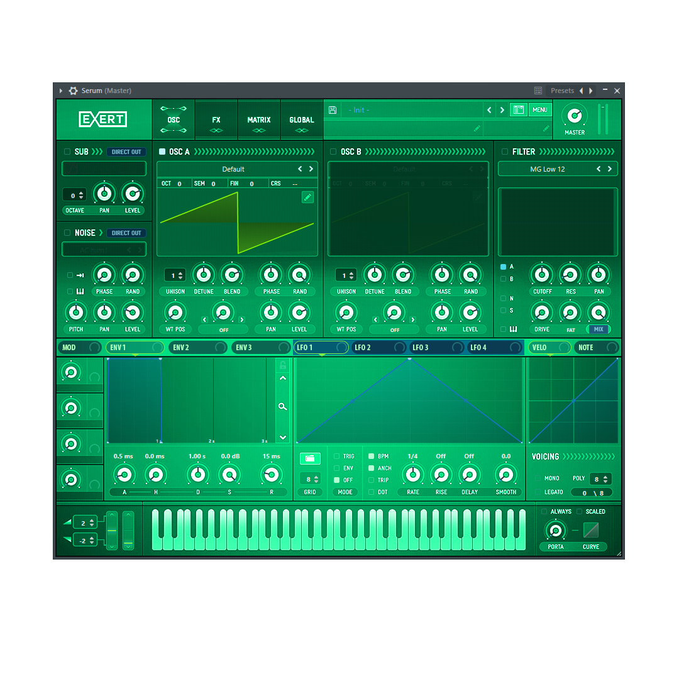The height and width of the screenshot is (679, 679).
Task: Toggle the envelope lock icon
Action: [283, 365]
